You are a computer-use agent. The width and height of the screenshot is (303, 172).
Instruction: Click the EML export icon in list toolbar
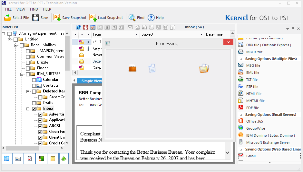[137, 27]
